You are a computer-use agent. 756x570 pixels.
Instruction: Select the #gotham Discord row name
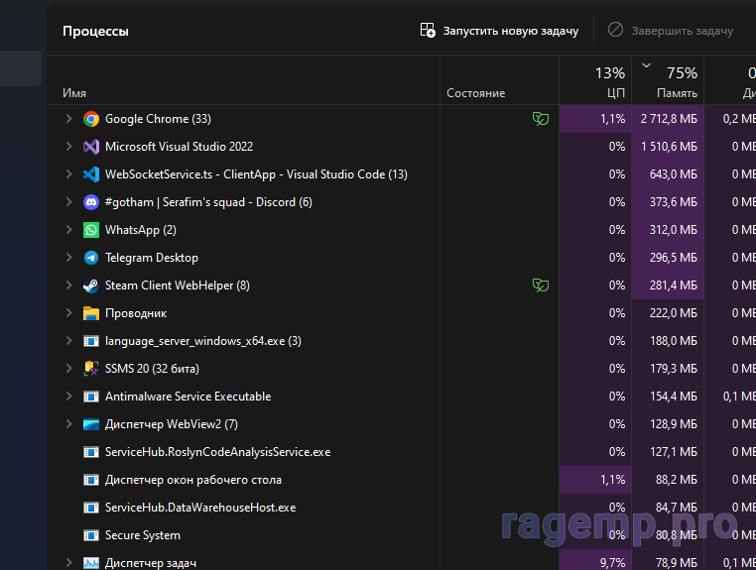(208, 202)
